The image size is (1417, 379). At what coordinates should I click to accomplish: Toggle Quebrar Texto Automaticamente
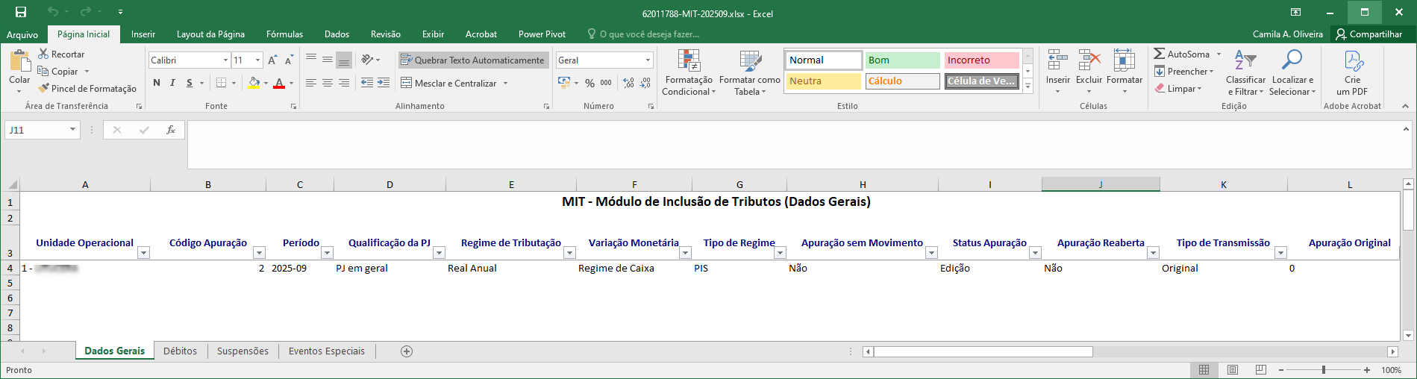pos(472,60)
